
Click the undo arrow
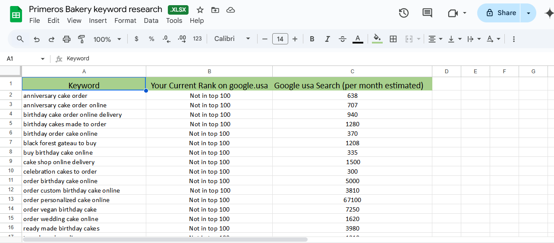point(37,39)
